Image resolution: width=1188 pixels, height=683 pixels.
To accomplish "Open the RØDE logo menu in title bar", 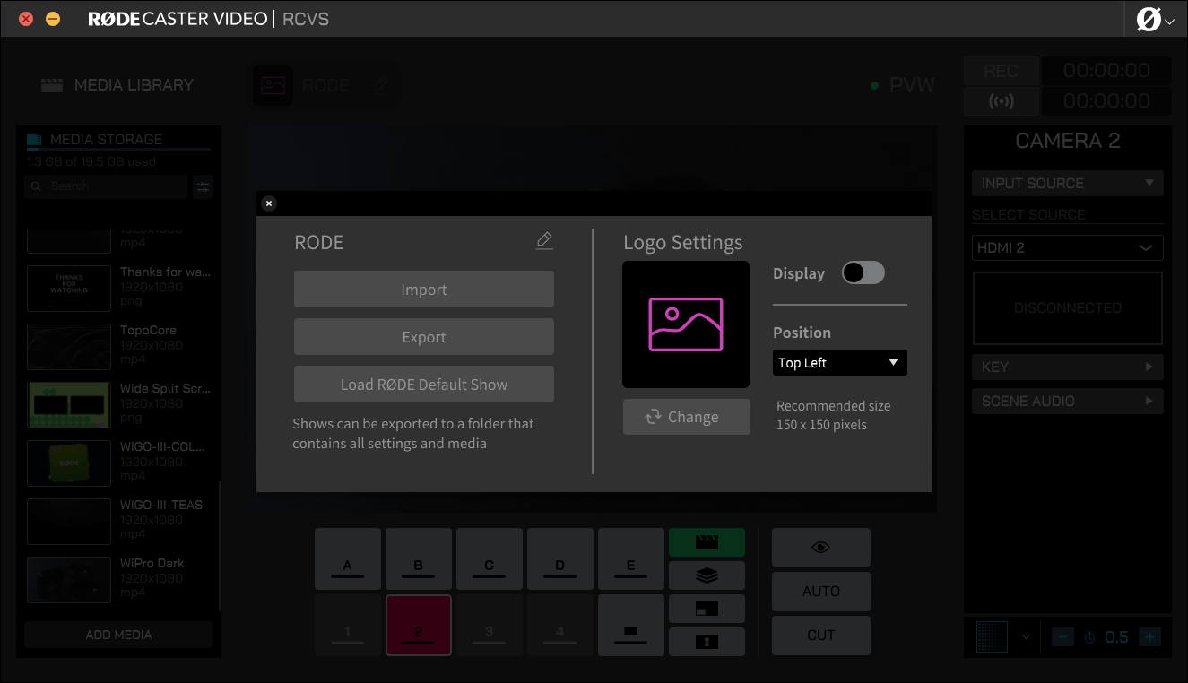I will tap(1155, 20).
